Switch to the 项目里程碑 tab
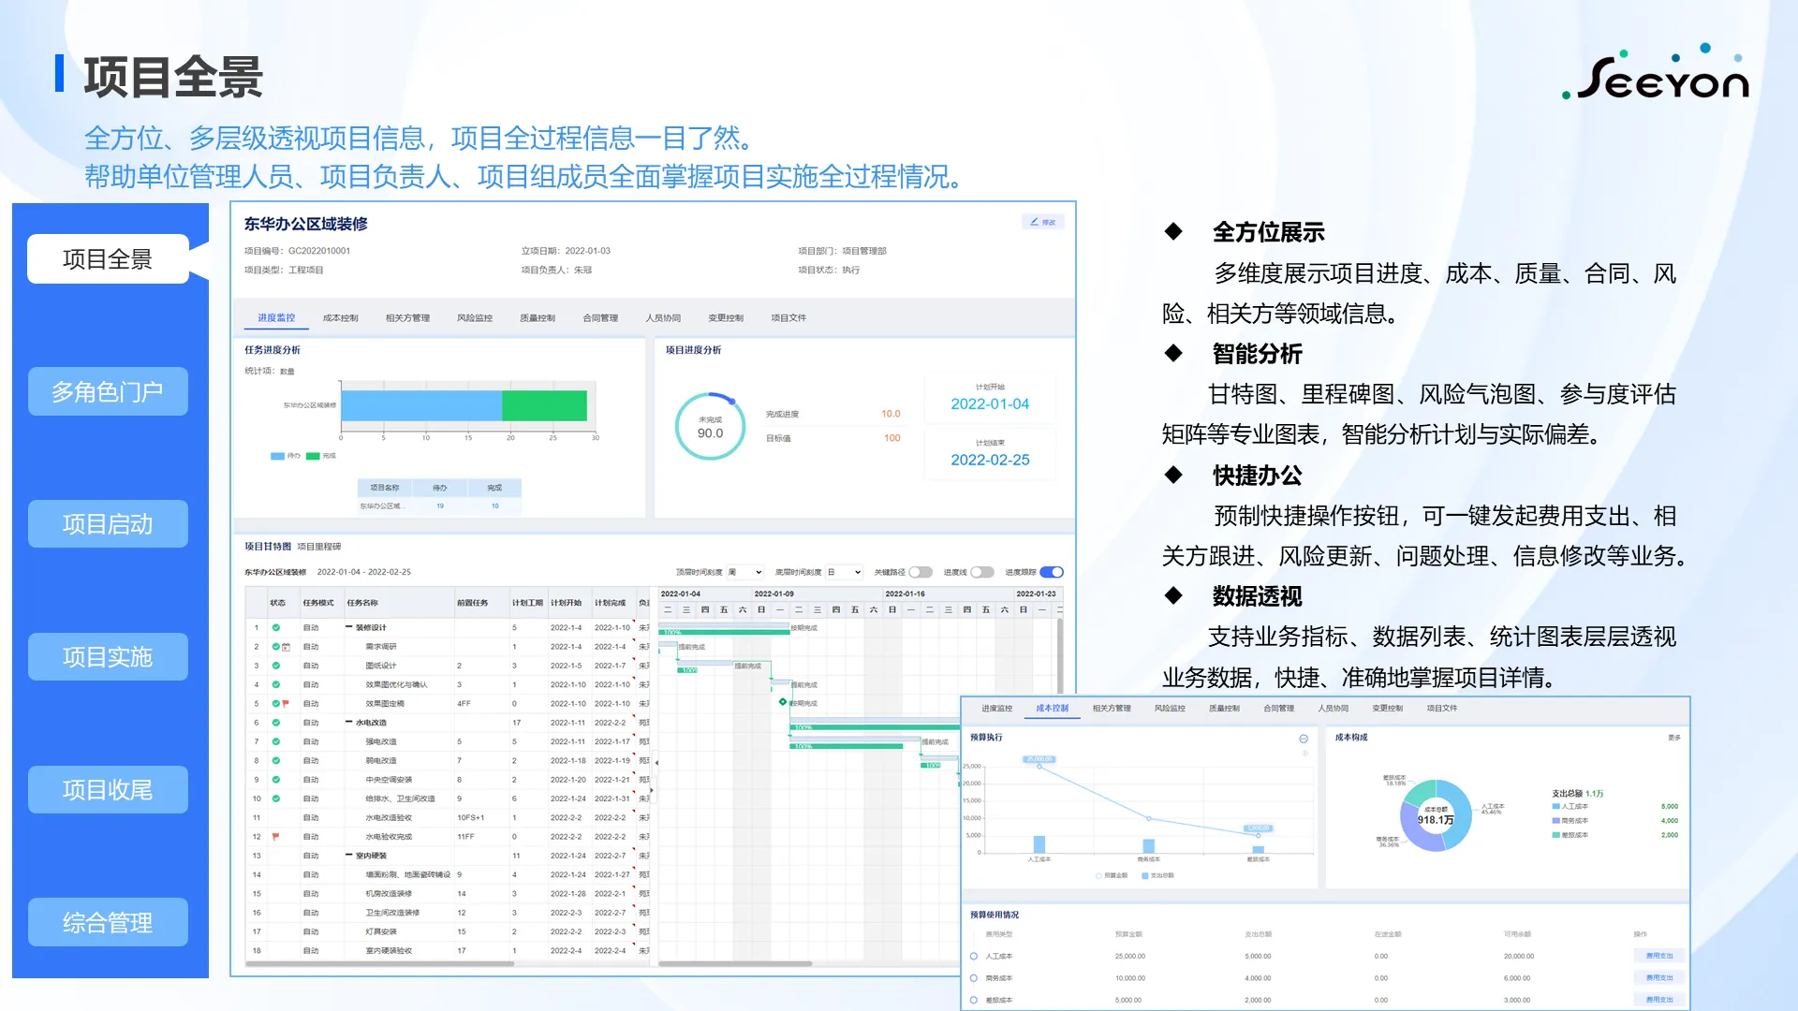The height and width of the screenshot is (1011, 1798). click(x=319, y=547)
